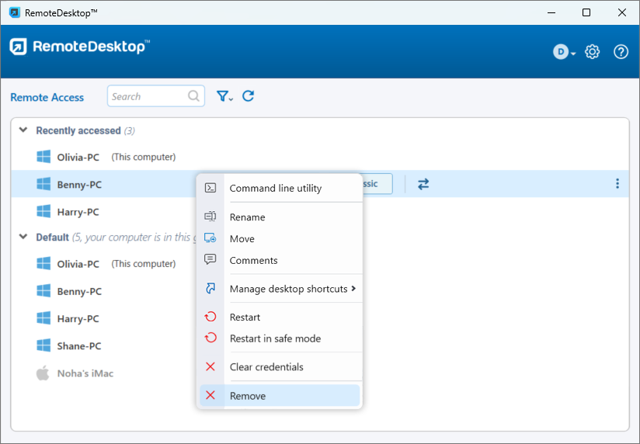Image resolution: width=640 pixels, height=444 pixels.
Task: Expand Manage desktop shortcuts submenu
Action: tap(288, 289)
